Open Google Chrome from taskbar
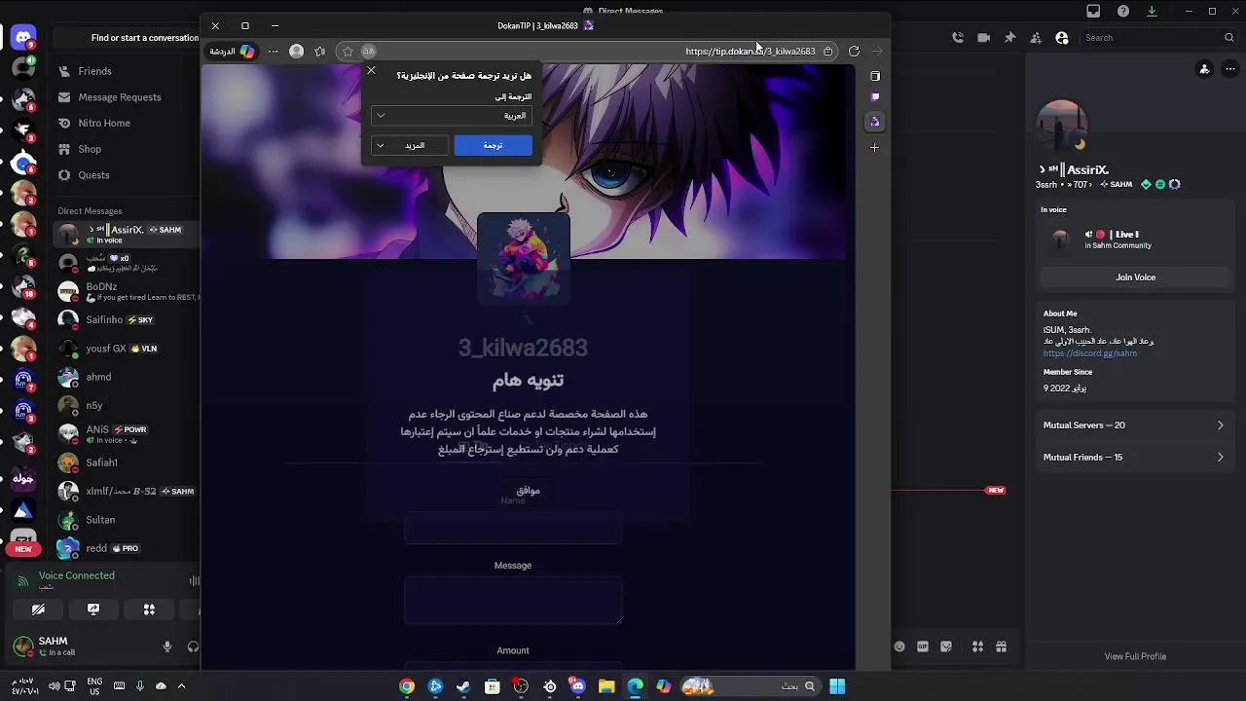 407,686
